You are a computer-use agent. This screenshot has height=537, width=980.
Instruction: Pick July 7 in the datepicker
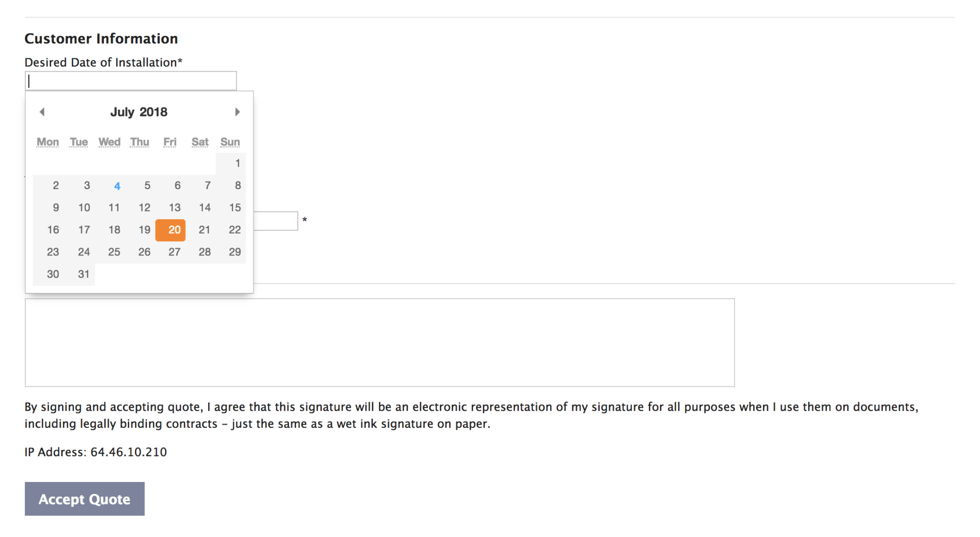[200, 186]
